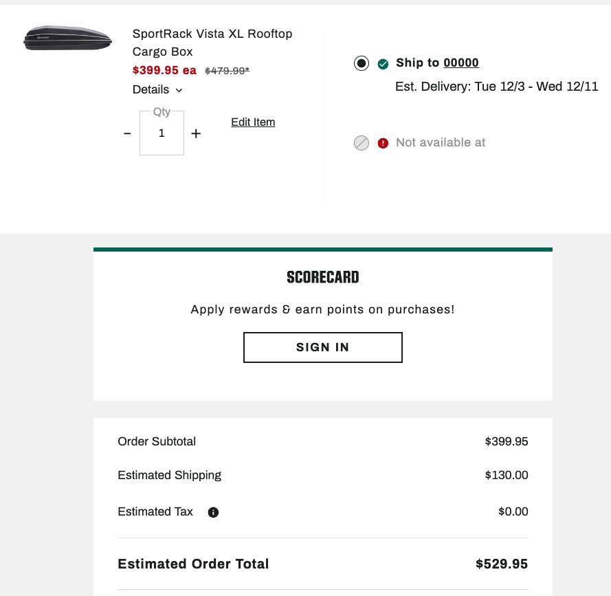Screen dimensions: 611x596
Task: Click the "Not available at" text
Action: (x=441, y=142)
